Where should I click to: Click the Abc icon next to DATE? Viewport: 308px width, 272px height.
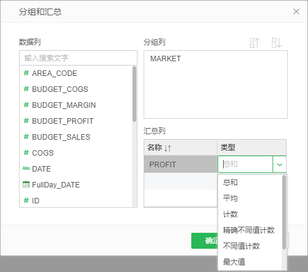point(26,168)
